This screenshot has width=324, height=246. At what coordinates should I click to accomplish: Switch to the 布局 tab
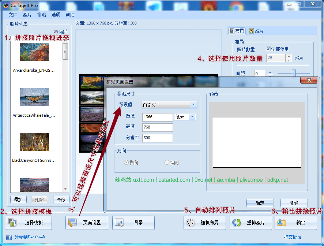(237, 31)
